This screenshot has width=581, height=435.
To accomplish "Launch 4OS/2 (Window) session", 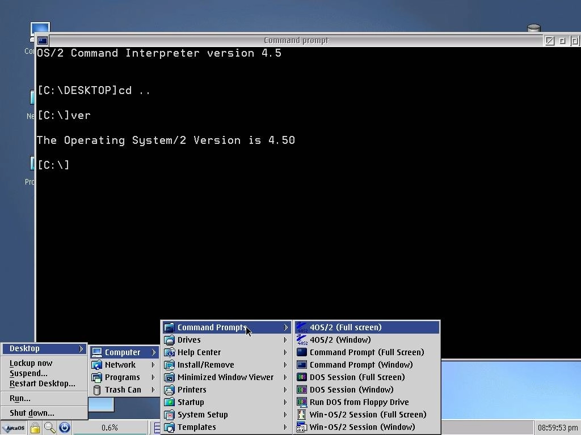I will click(x=367, y=340).
